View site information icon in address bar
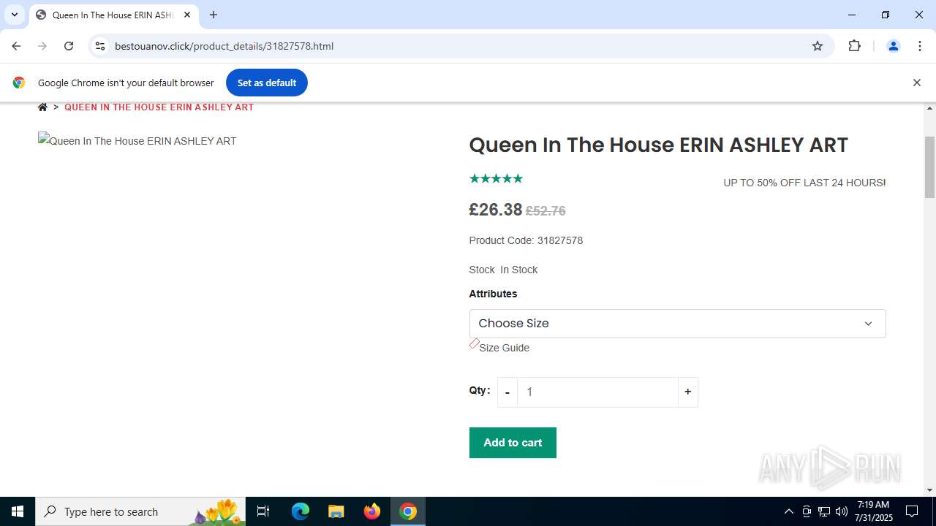 coord(100,46)
